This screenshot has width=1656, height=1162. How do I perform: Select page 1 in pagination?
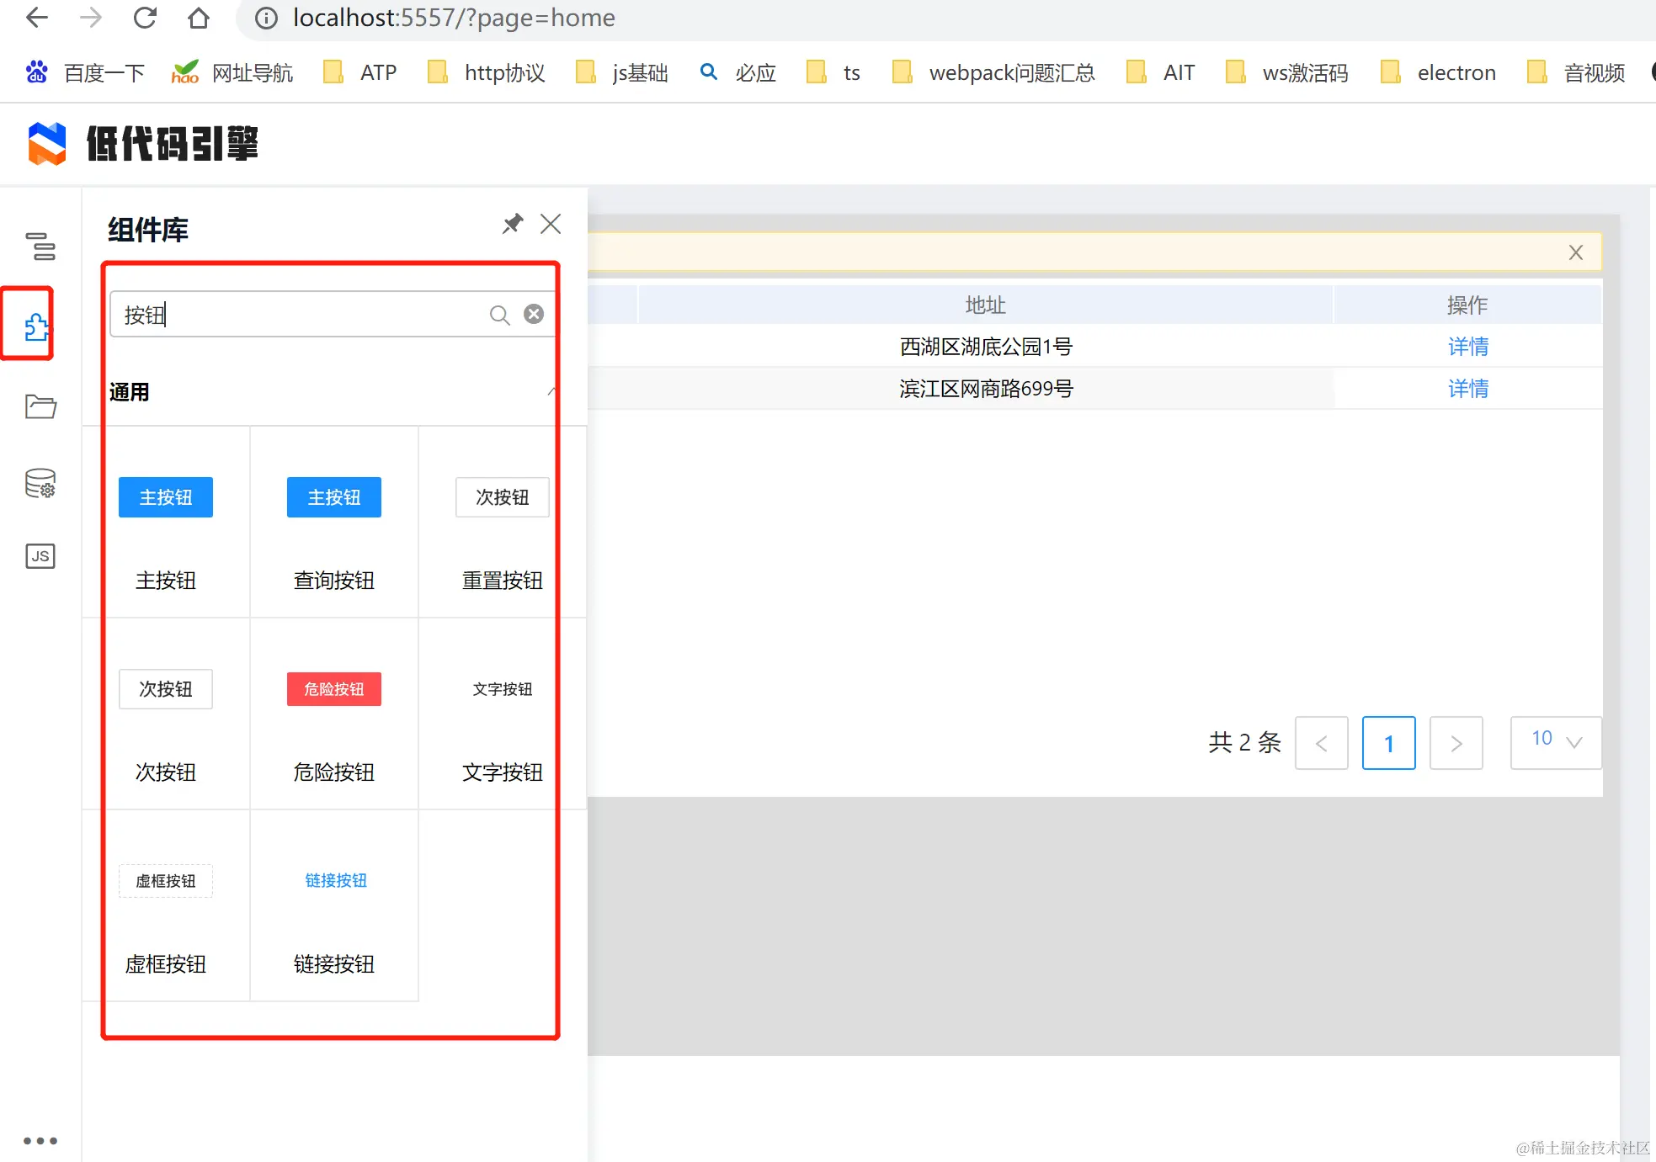coord(1388,743)
